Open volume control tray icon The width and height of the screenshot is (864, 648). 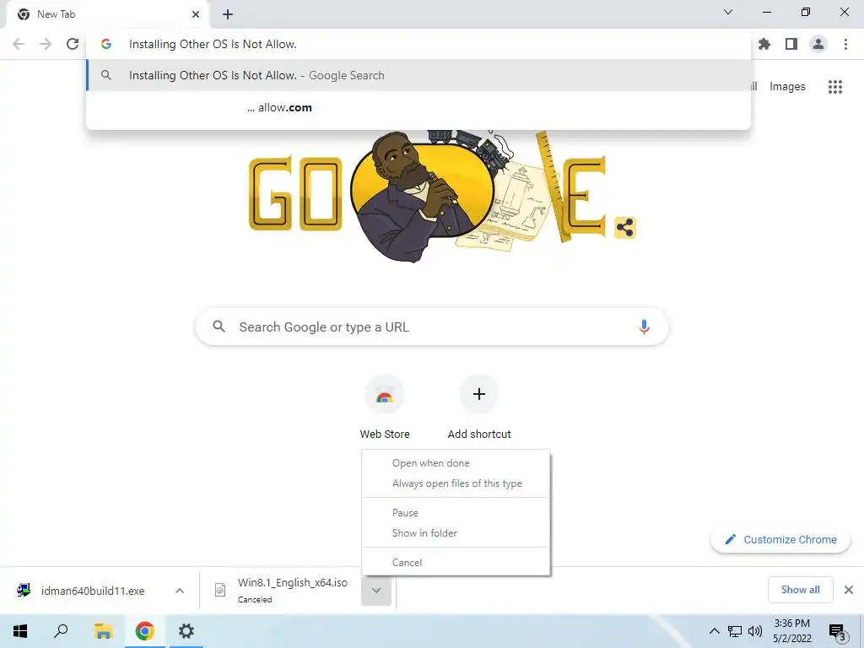755,631
